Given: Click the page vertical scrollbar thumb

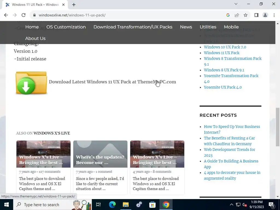Looking at the screenshot, I should [x=278, y=127].
